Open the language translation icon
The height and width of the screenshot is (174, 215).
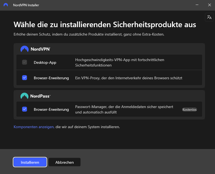[x=209, y=17]
